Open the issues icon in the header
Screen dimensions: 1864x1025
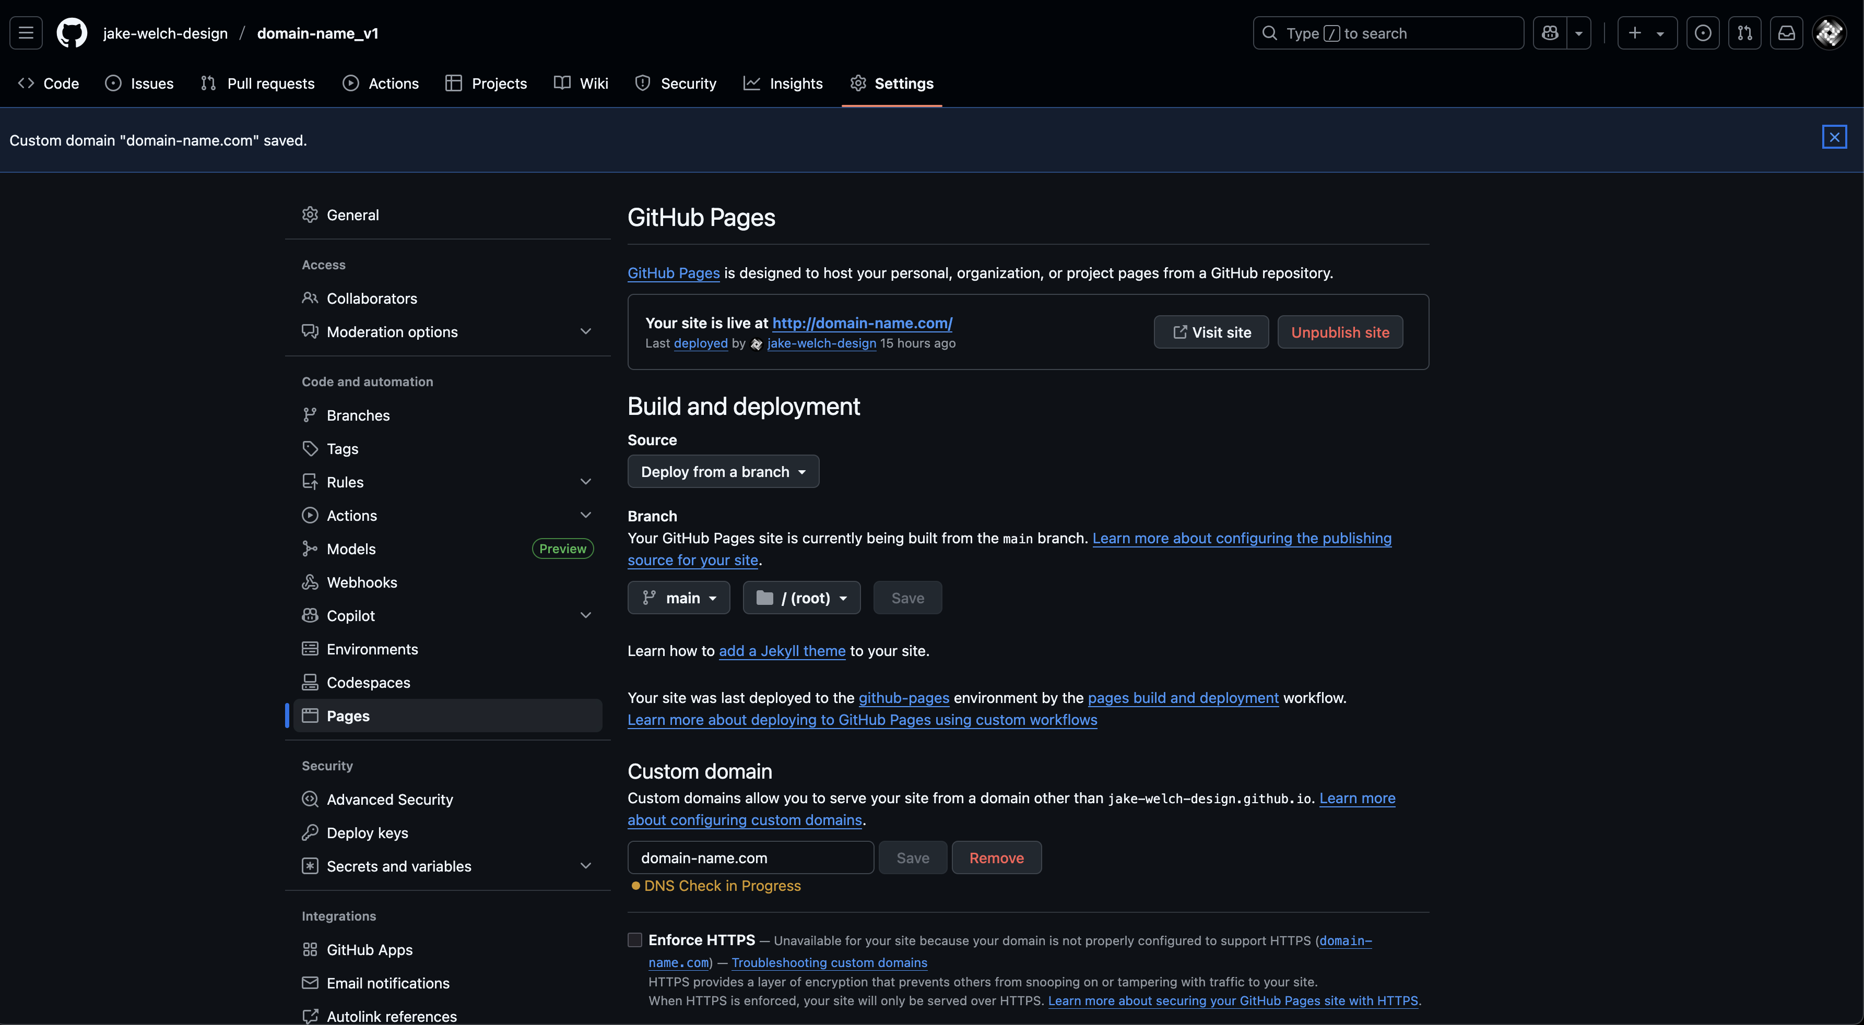[1703, 33]
